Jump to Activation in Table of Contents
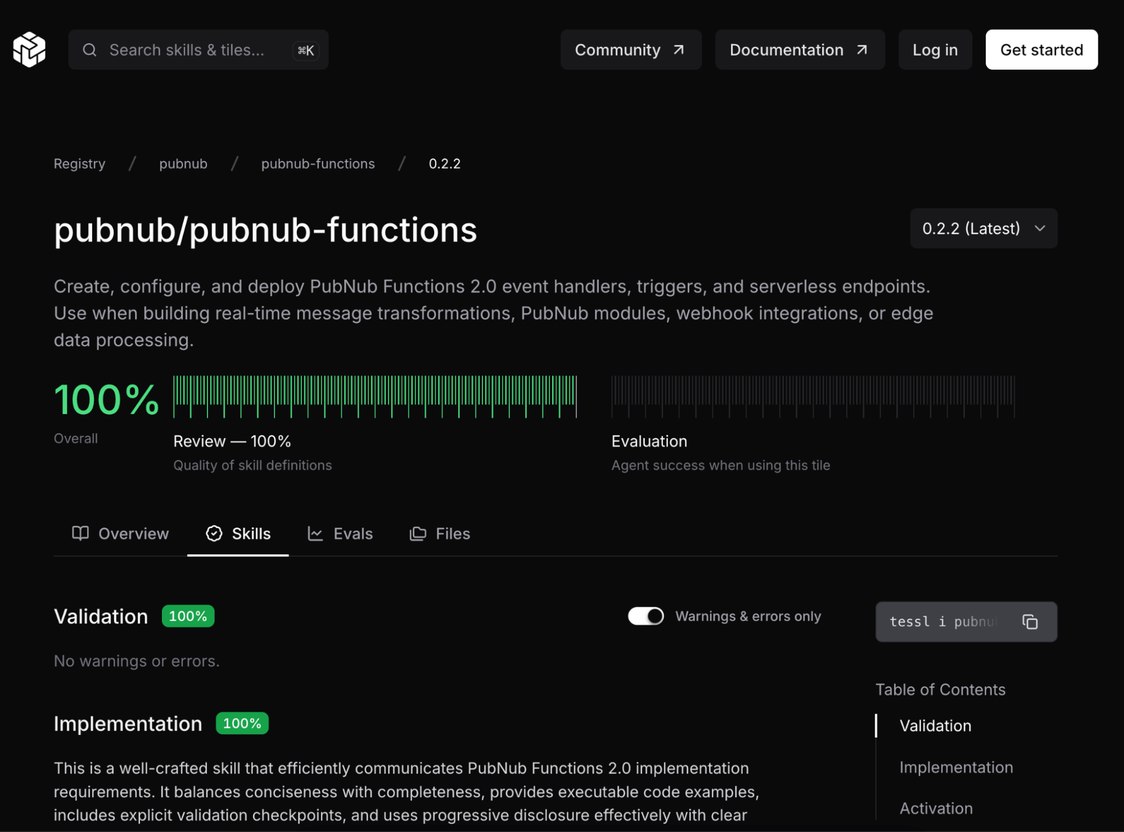This screenshot has width=1124, height=832. (x=936, y=808)
